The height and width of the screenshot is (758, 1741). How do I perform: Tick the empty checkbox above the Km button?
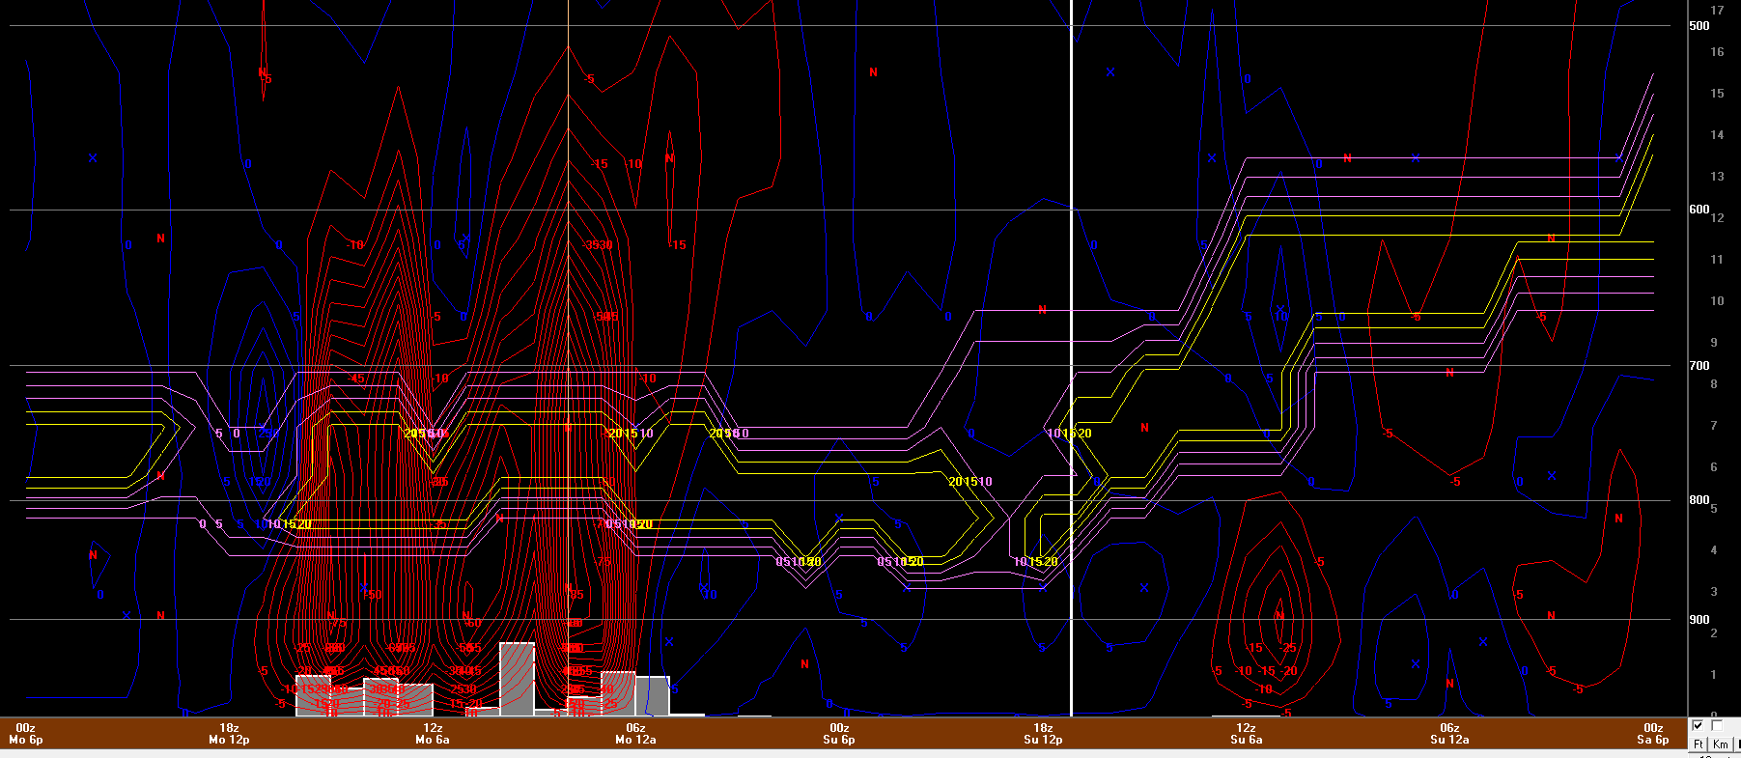(x=1717, y=726)
